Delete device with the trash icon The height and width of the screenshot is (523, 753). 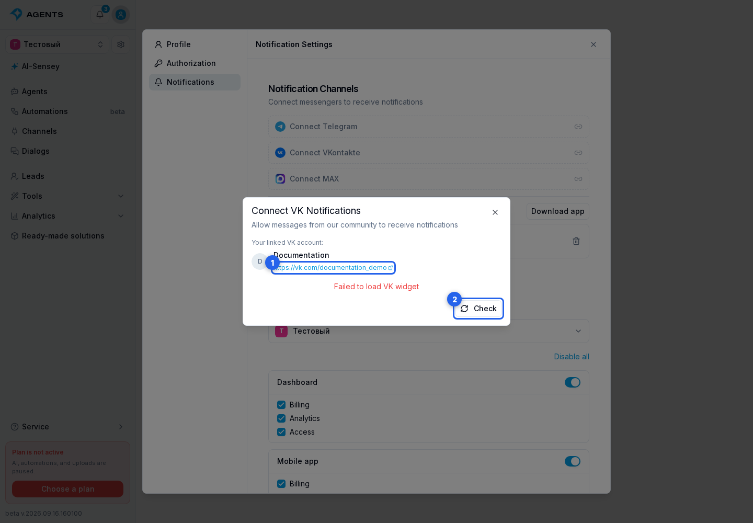coord(576,241)
